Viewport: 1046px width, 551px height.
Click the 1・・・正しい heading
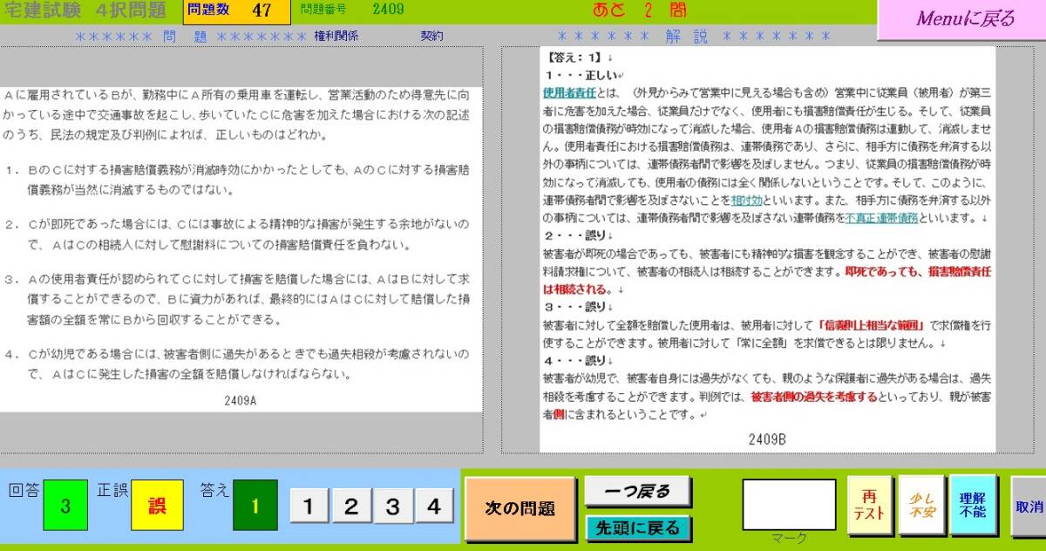coord(580,76)
